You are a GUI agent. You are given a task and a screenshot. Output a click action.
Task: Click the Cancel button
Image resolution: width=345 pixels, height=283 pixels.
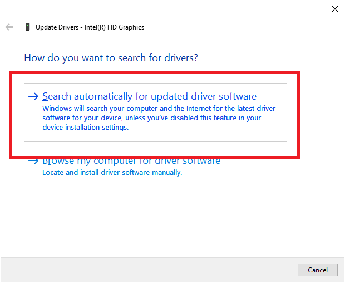[x=318, y=270]
